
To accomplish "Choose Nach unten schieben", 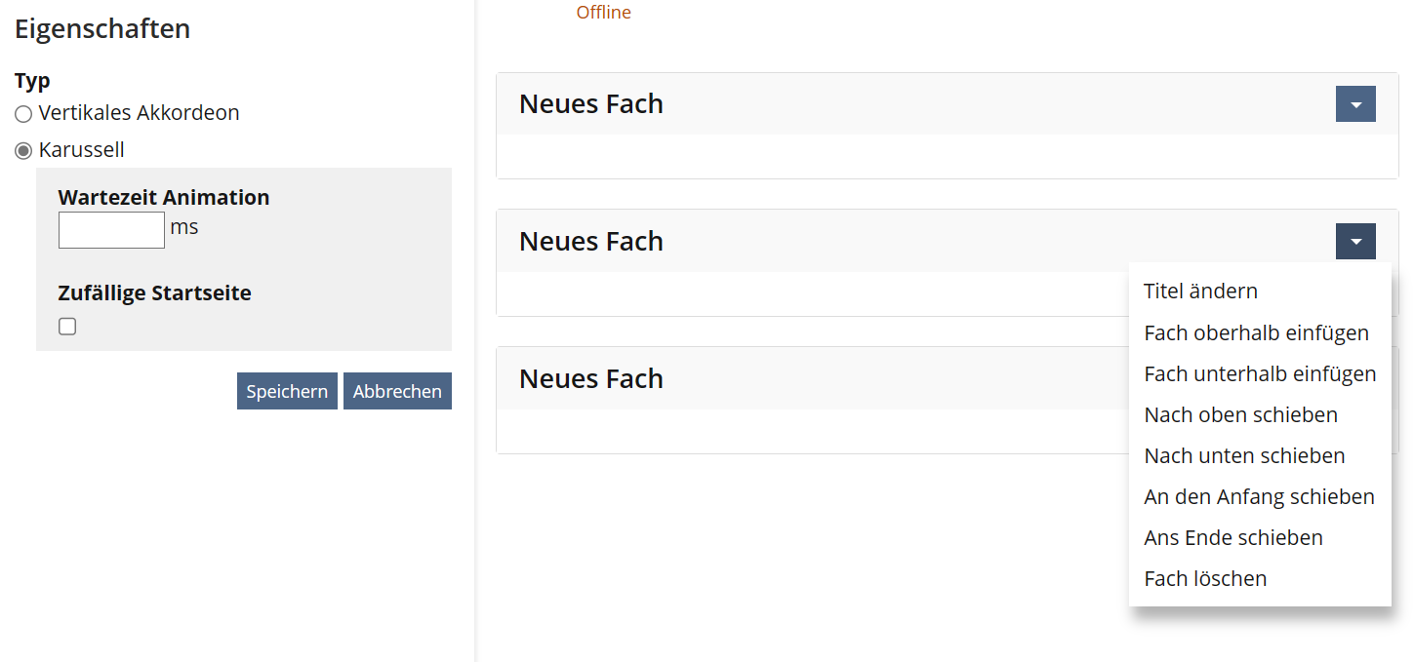I will pos(1244,456).
